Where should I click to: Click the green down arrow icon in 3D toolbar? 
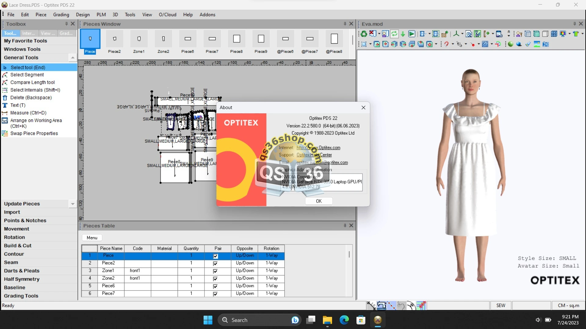coord(403,34)
